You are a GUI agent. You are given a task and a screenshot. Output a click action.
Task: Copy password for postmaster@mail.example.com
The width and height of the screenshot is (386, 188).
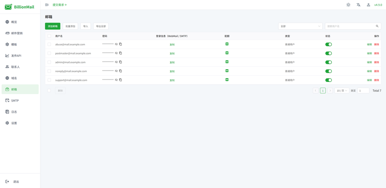(120, 53)
